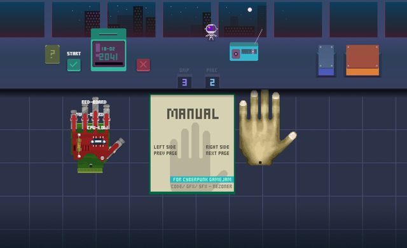
Task: Open the small blue parts drawer
Action: 326,61
